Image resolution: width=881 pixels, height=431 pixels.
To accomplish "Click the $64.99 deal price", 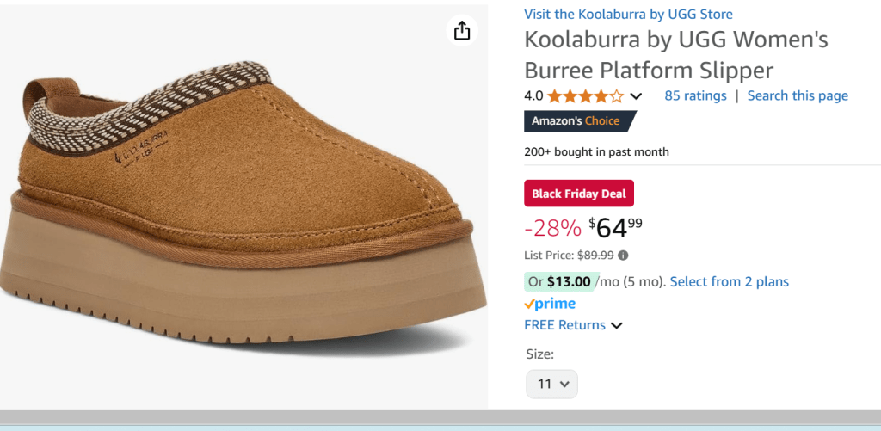I will pyautogui.click(x=616, y=228).
